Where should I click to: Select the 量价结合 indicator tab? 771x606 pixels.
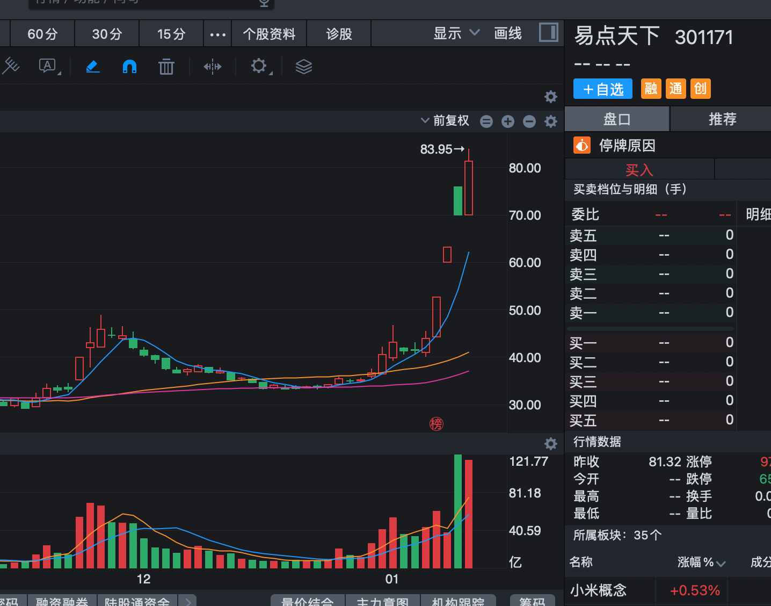coord(307,601)
